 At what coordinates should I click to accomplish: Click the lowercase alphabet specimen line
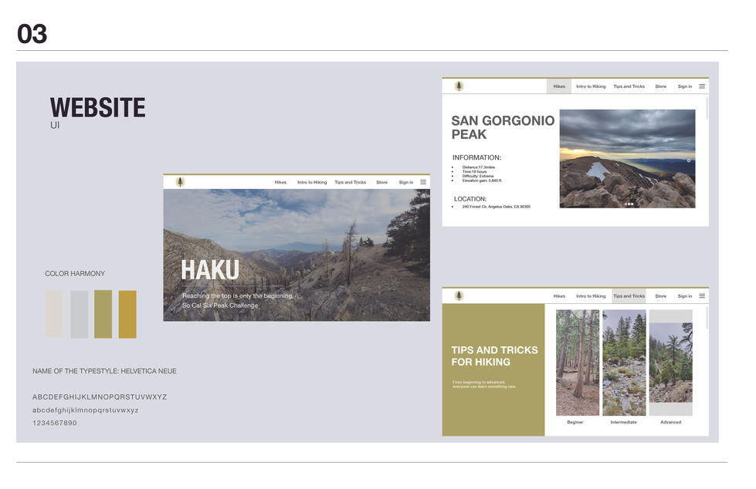click(x=86, y=410)
